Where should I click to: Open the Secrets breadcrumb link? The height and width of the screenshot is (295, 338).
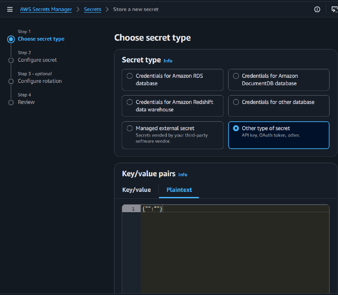click(93, 9)
